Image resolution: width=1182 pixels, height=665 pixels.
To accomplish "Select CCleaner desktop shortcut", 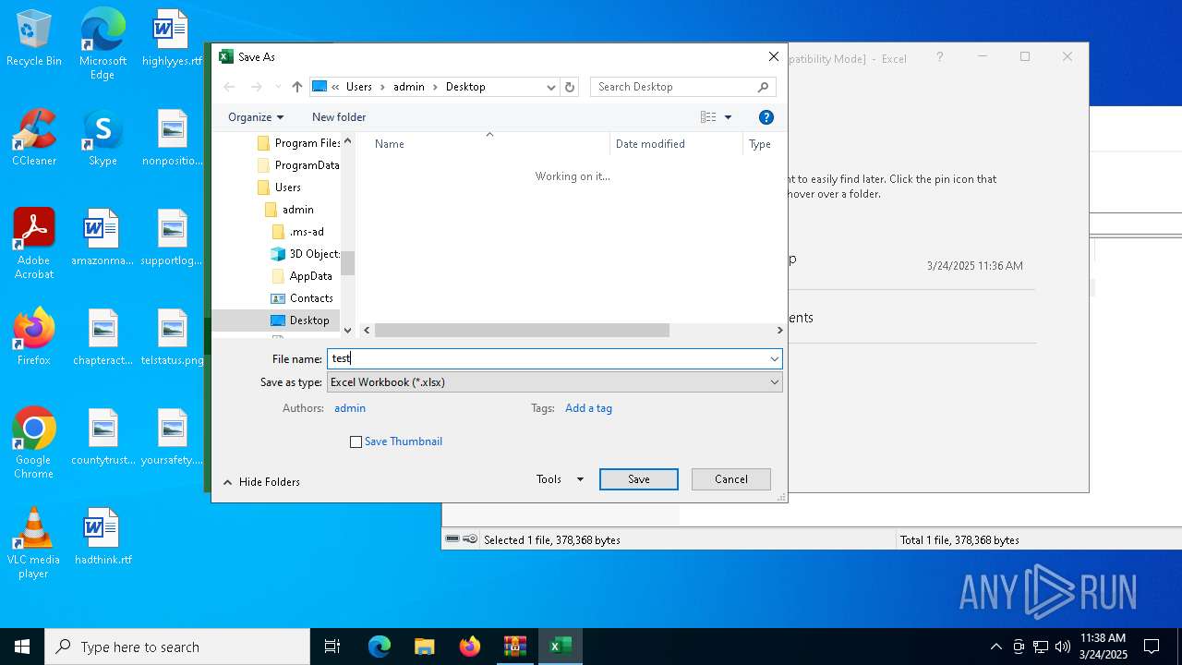I will (x=34, y=138).
